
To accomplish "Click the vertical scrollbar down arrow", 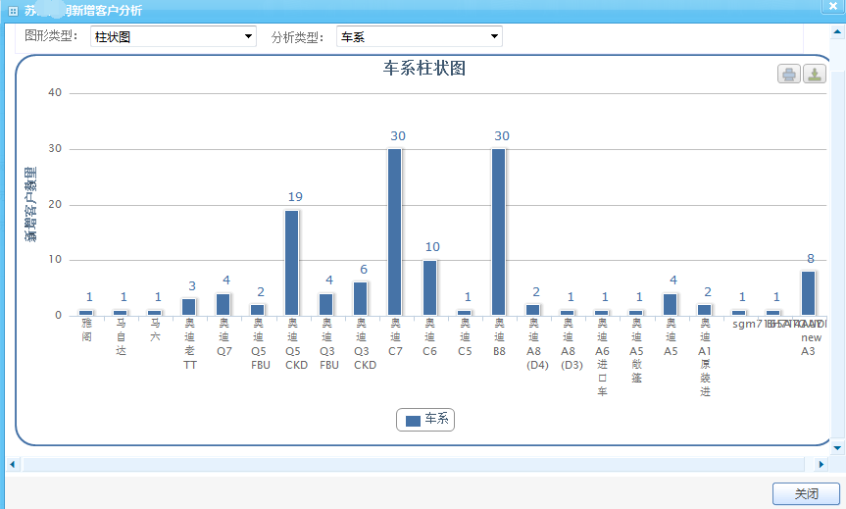I will coord(836,447).
